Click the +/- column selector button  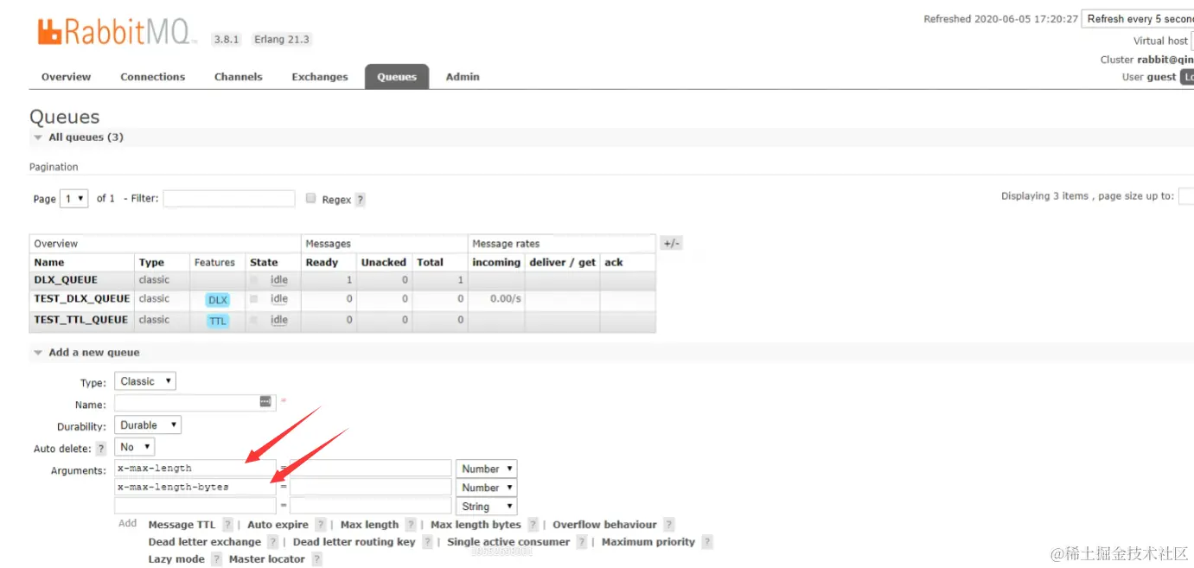[x=671, y=244]
